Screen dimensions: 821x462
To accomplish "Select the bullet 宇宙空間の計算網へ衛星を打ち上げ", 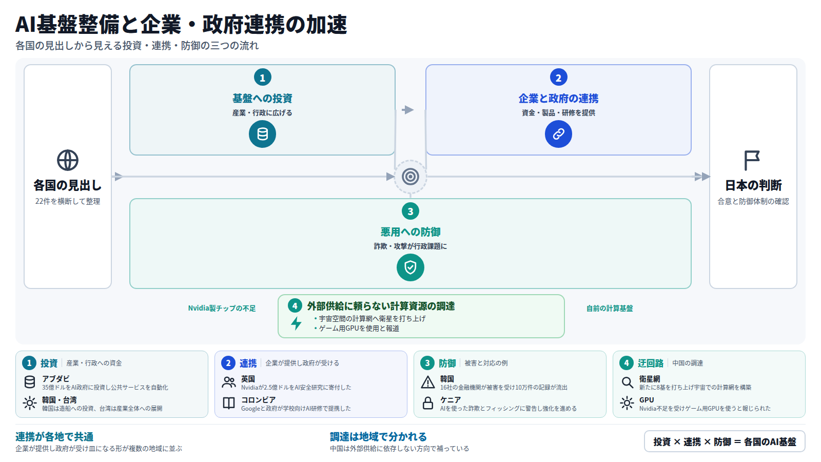I will 372,319.
